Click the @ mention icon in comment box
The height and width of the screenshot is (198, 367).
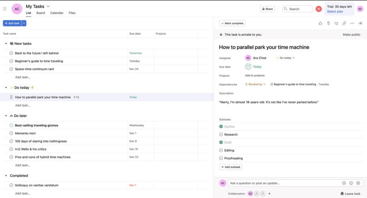click(344, 183)
